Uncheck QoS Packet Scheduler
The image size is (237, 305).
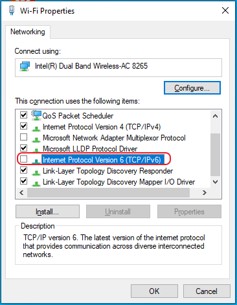[23, 115]
